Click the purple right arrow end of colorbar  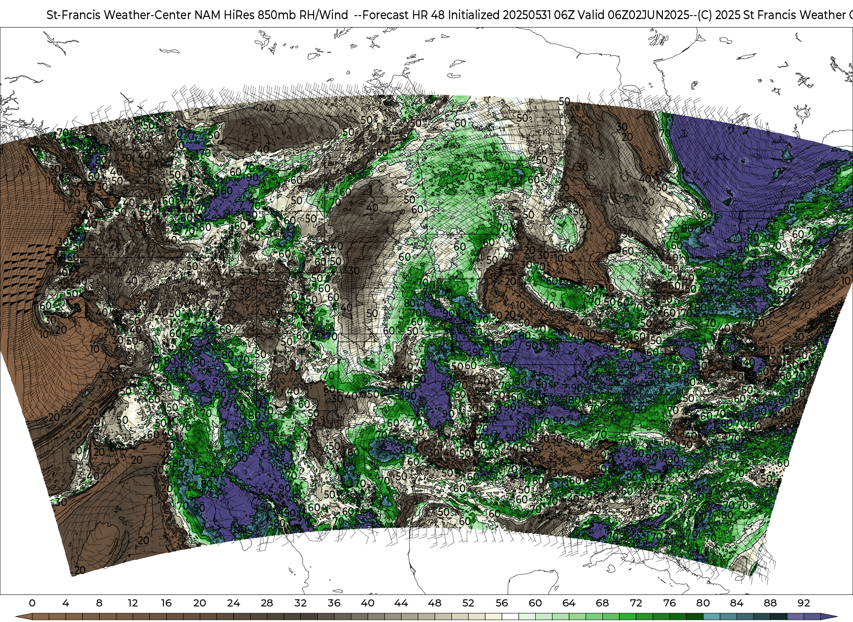pyautogui.click(x=828, y=617)
